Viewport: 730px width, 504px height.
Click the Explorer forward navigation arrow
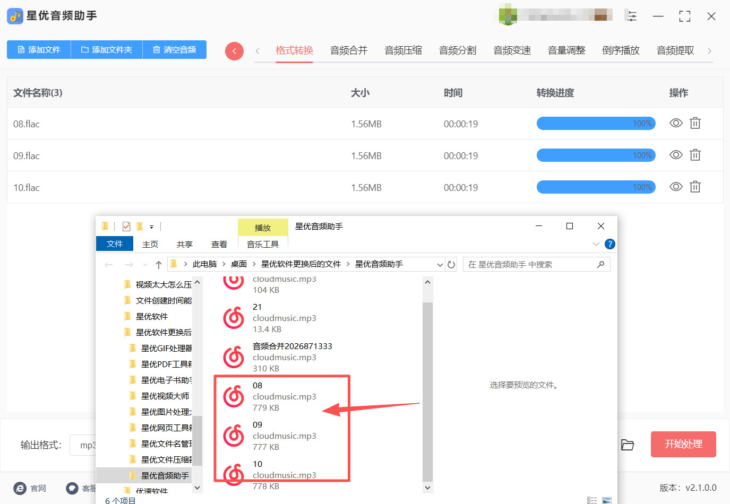click(x=129, y=264)
